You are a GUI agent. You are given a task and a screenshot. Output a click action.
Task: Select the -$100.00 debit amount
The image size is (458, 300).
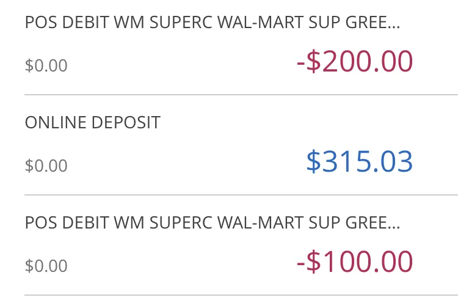click(355, 262)
